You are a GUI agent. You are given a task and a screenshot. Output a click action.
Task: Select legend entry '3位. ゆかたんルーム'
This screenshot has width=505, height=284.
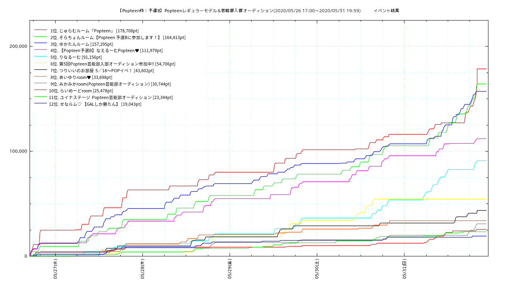(82, 44)
